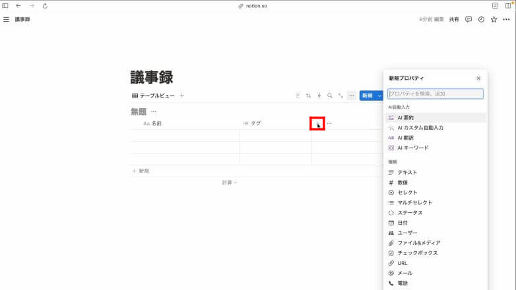
Task: Open the comments icon in the top bar
Action: coord(468,19)
